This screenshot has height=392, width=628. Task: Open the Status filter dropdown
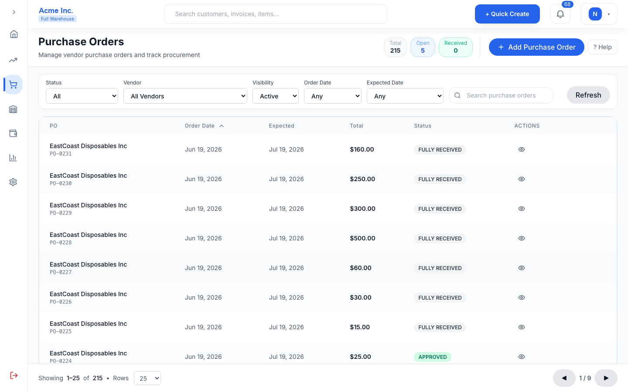coord(82,96)
